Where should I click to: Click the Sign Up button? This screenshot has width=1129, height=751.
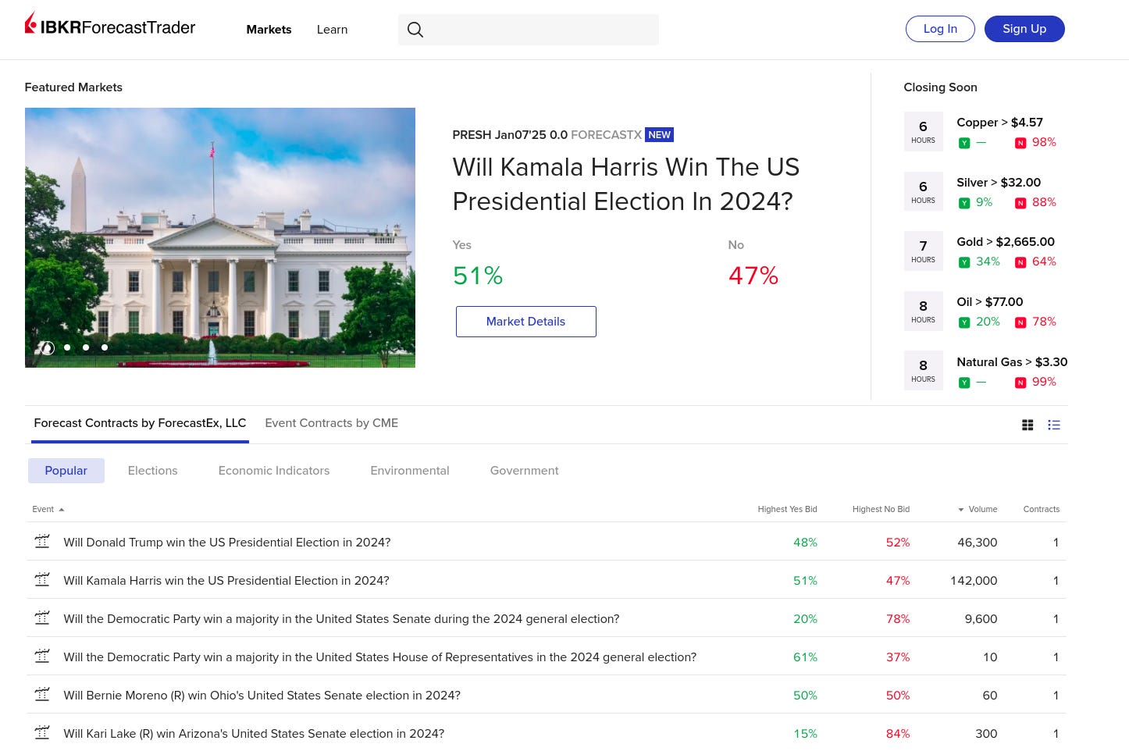1024,29
